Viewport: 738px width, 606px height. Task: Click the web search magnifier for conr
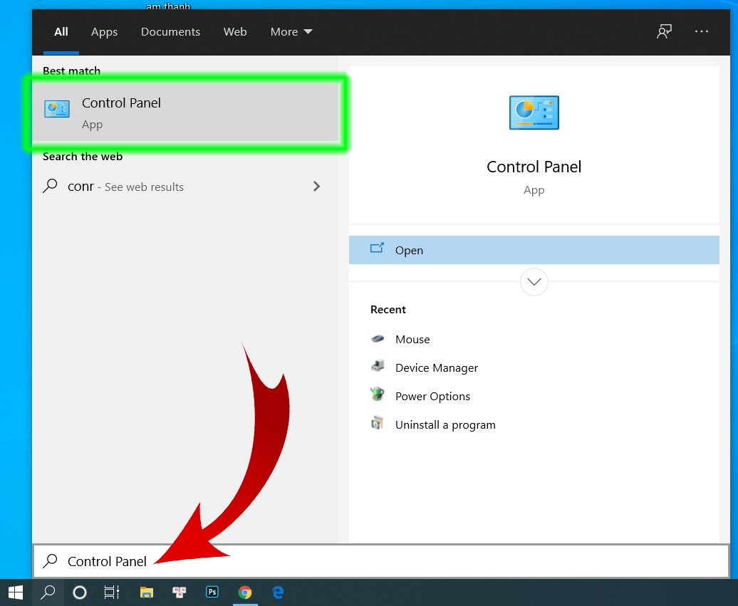coord(50,186)
